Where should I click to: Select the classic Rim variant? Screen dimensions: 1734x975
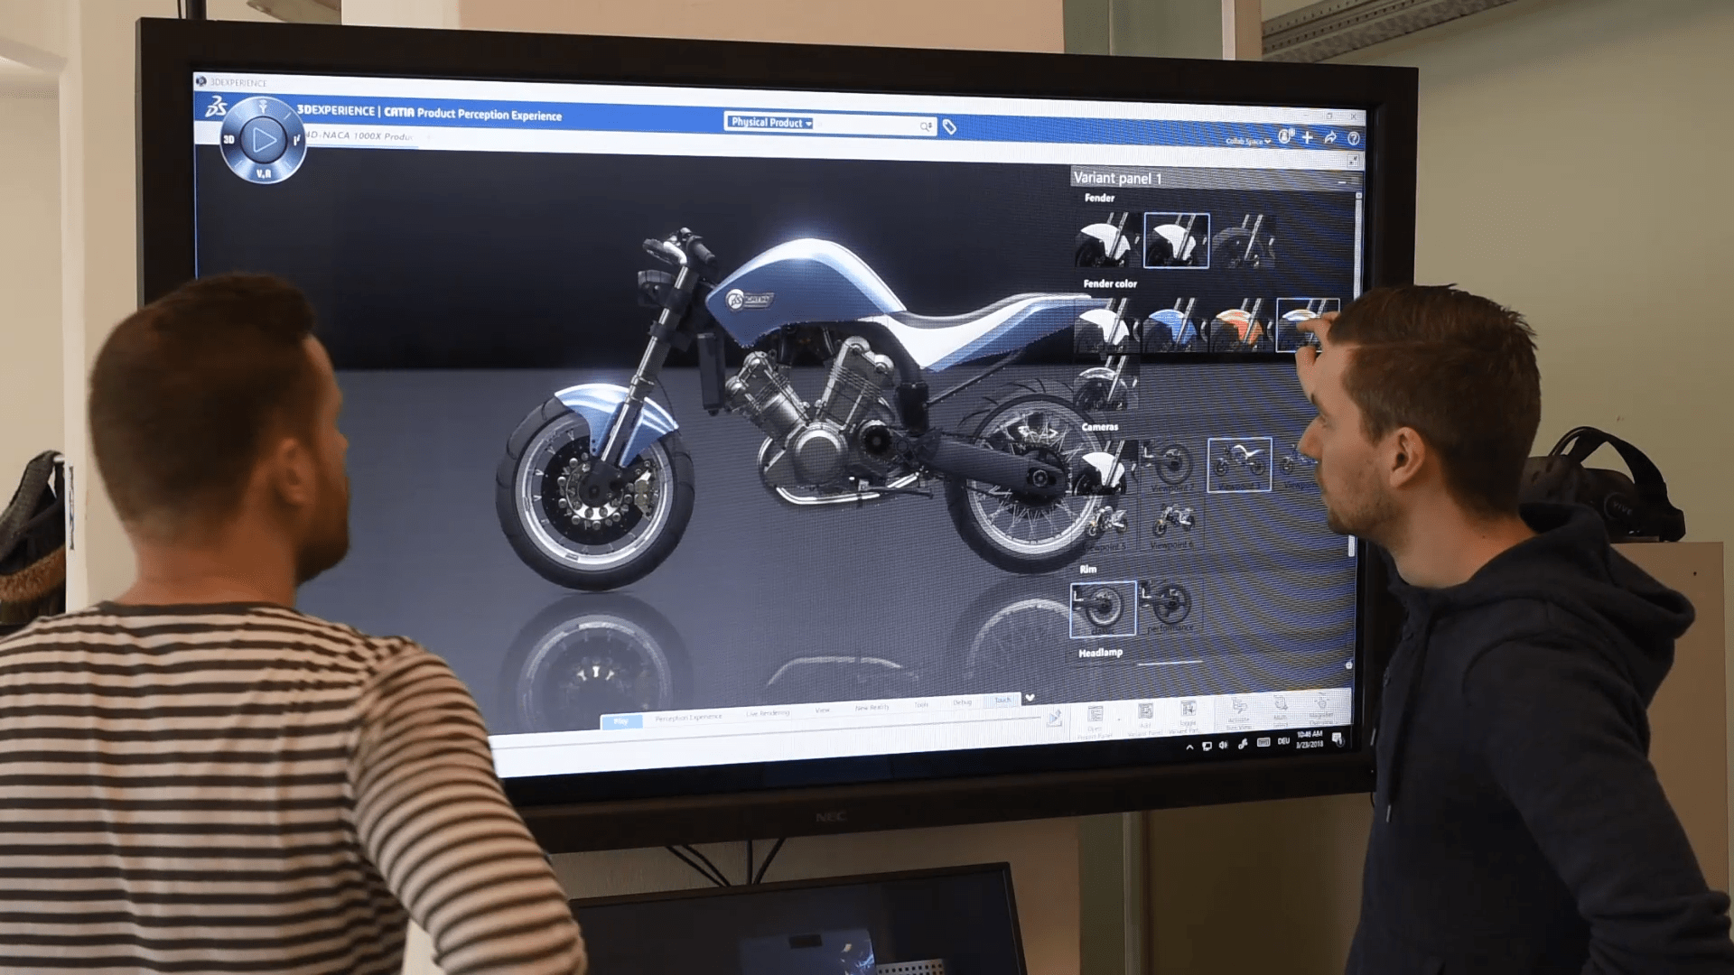[x=1103, y=608]
